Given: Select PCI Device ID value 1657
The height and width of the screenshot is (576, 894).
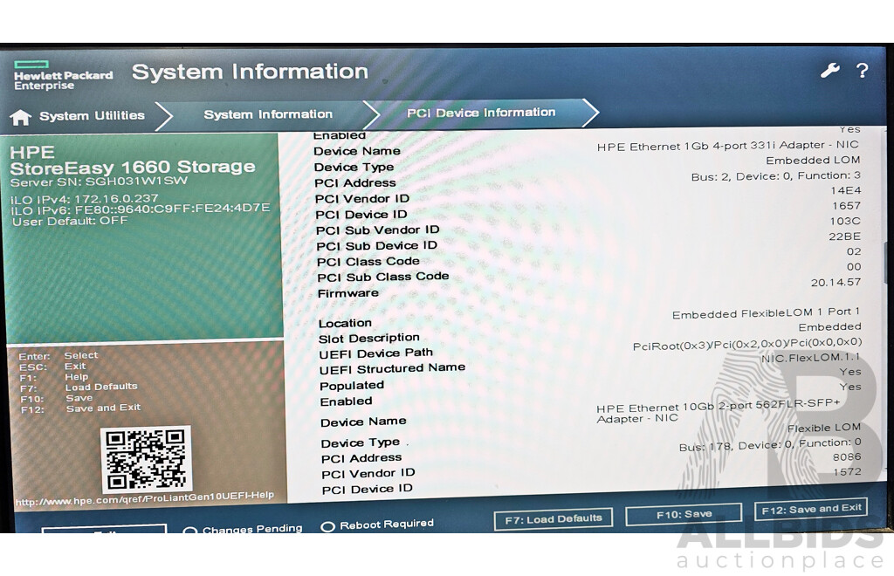Looking at the screenshot, I should tap(846, 206).
